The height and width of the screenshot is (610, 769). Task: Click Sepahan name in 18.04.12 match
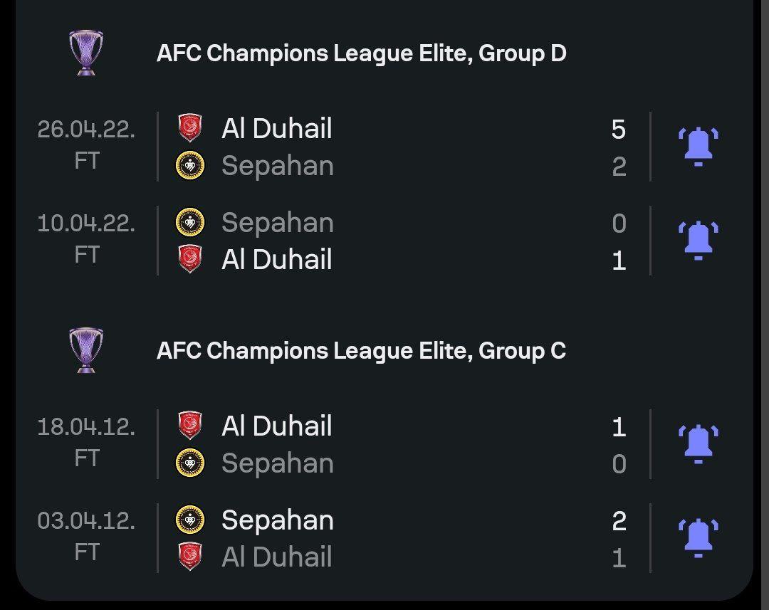point(278,463)
